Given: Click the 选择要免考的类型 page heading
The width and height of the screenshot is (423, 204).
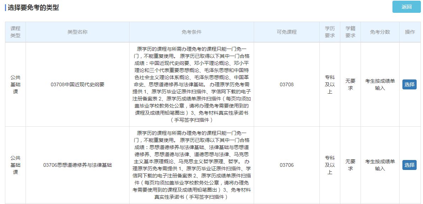Looking at the screenshot, I should pos(33,7).
